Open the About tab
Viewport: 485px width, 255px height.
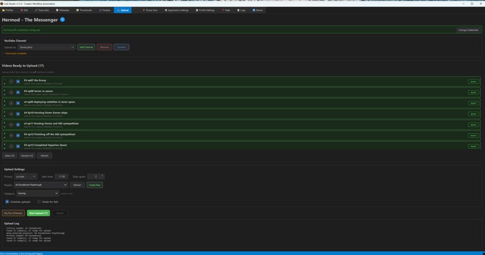coord(258,10)
